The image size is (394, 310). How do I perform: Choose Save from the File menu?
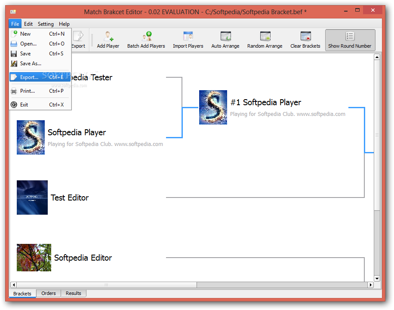(40, 54)
